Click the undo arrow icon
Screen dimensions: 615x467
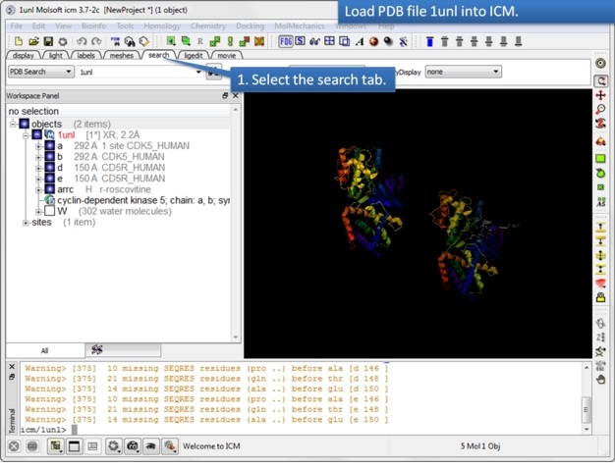click(x=82, y=41)
